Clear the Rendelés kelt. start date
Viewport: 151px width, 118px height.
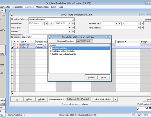click(x=46, y=23)
